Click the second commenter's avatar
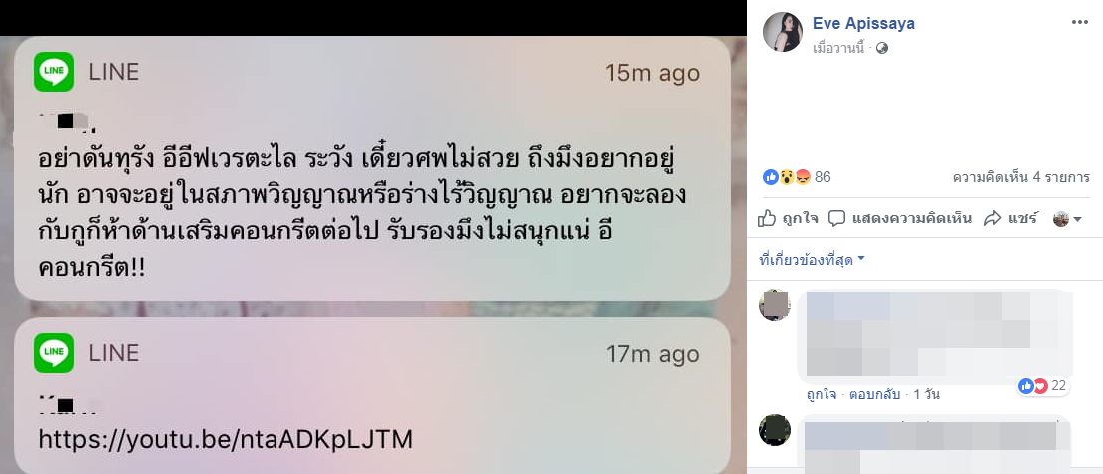The width and height of the screenshot is (1103, 474). click(x=775, y=430)
